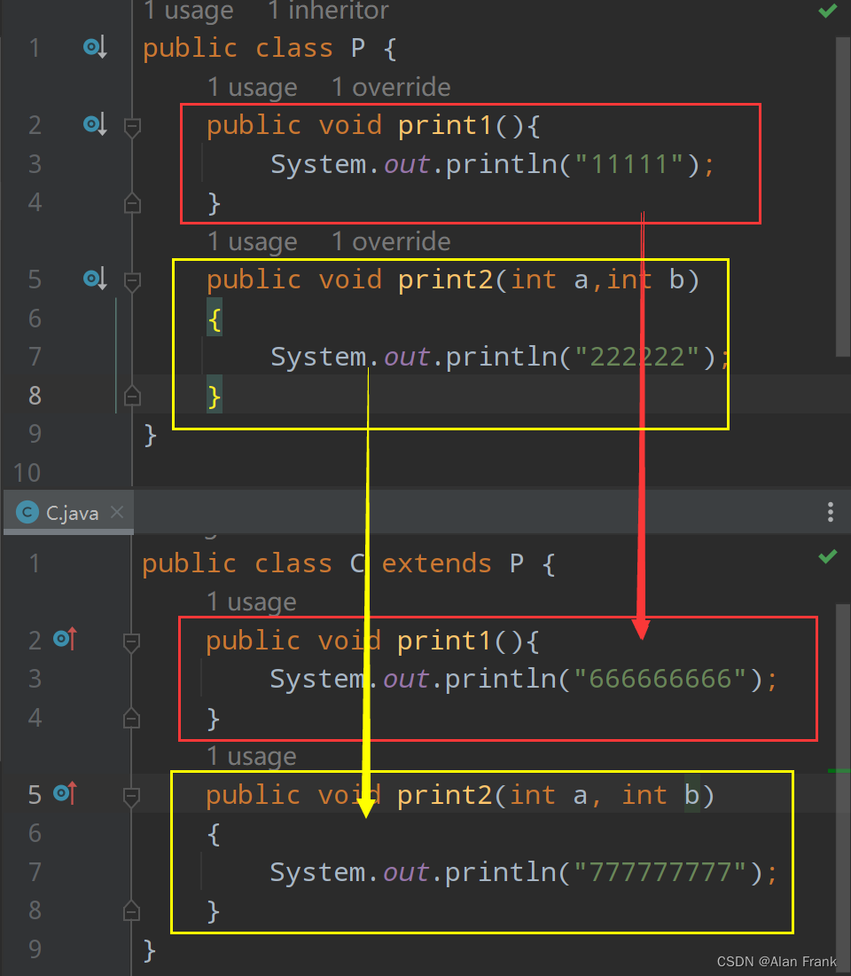Collapse print2 method fold in class C
Screen dimensions: 851x976
click(131, 797)
